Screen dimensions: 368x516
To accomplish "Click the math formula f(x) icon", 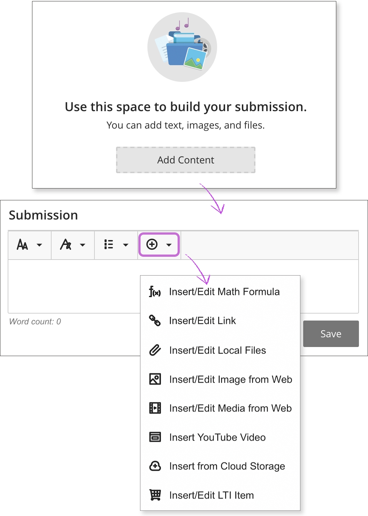I will (x=155, y=291).
